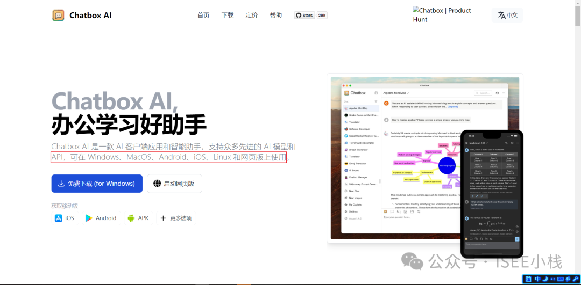The height and width of the screenshot is (285, 581).
Task: Select IT Expert in preview sidebar
Action: [x=362, y=170]
